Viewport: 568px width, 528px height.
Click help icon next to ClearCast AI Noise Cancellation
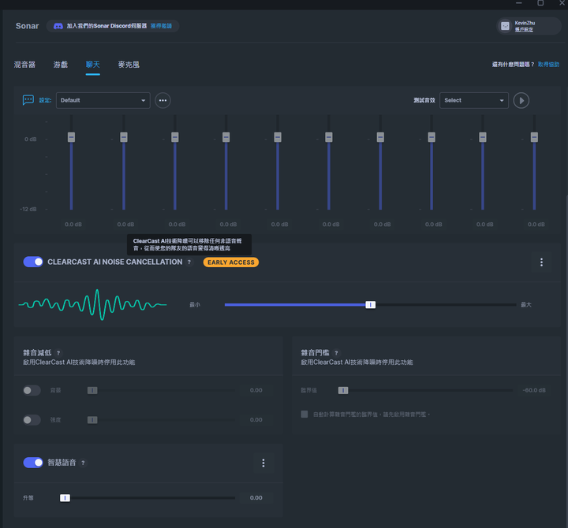(x=189, y=262)
